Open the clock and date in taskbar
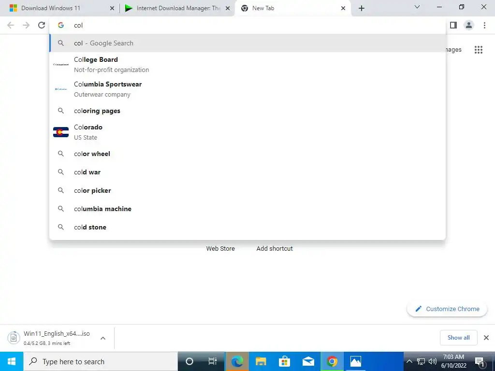Screen dimensions: 495x371 453,361
